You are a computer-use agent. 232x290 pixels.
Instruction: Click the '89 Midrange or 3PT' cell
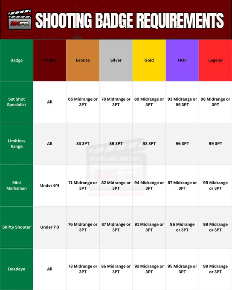click(149, 102)
